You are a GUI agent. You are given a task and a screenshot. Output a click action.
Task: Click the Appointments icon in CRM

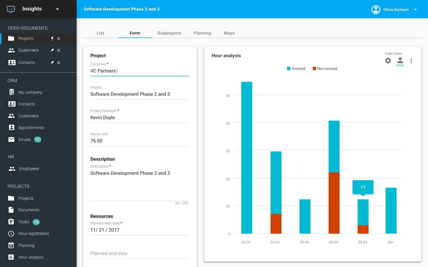click(x=11, y=128)
